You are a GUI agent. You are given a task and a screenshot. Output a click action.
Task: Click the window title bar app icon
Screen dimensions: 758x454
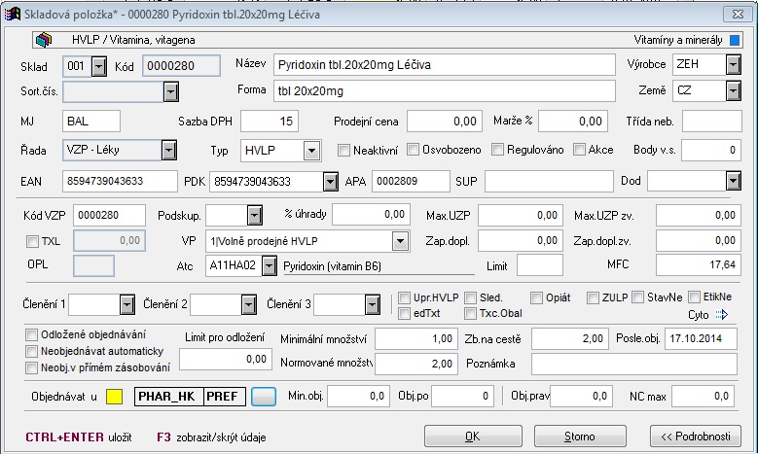11,10
